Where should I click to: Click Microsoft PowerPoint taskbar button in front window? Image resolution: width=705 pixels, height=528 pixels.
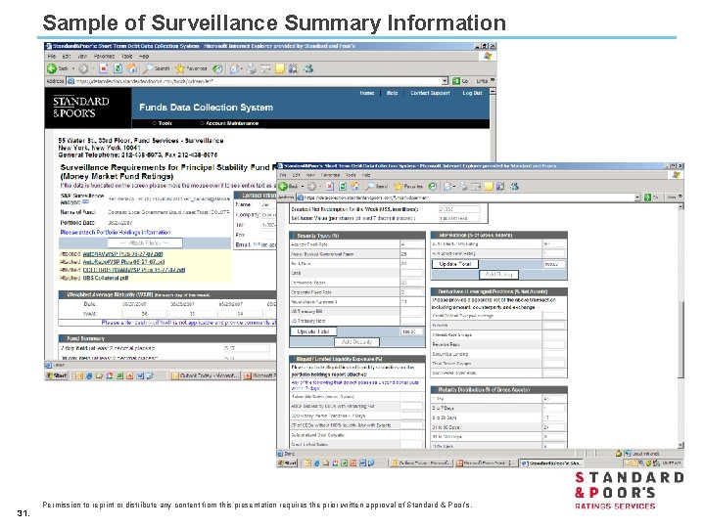[x=486, y=462]
